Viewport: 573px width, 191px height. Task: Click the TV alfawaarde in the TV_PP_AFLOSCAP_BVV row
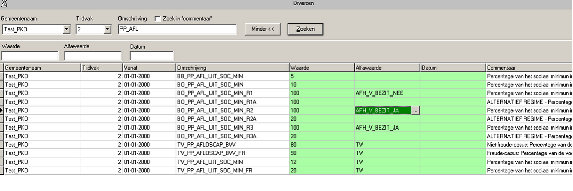[387, 145]
